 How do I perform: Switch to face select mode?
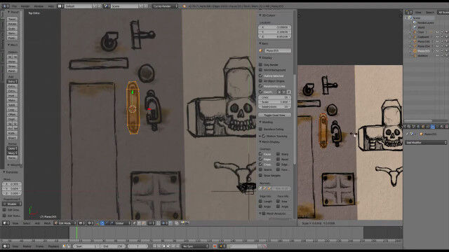pyautogui.click(x=143, y=223)
